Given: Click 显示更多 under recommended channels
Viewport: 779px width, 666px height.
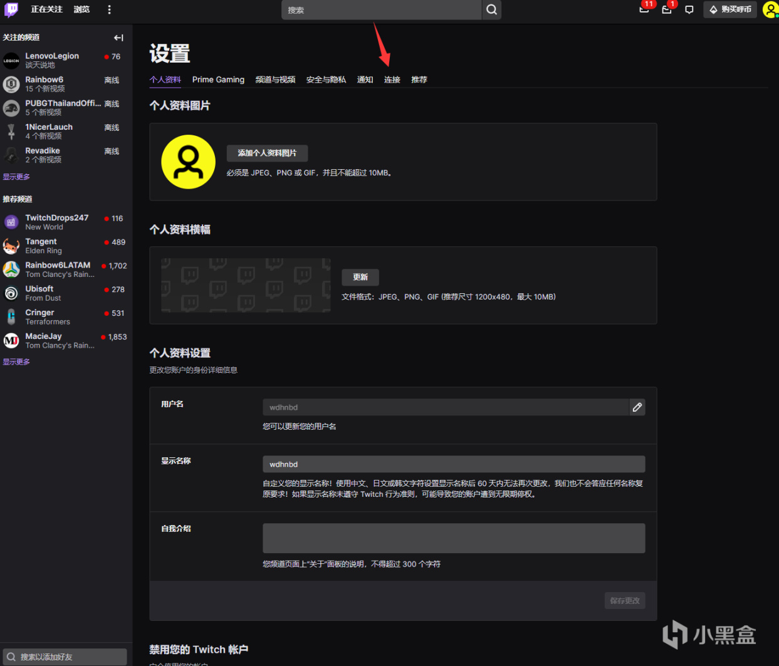Looking at the screenshot, I should click(16, 362).
